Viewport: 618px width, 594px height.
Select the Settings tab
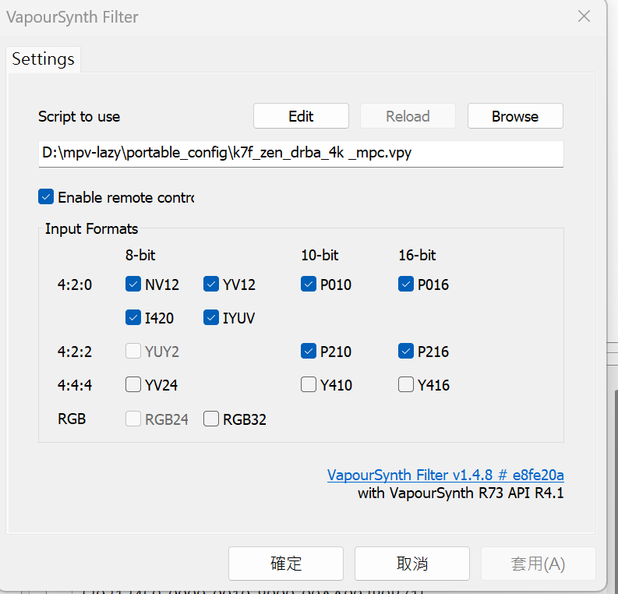[x=43, y=59]
